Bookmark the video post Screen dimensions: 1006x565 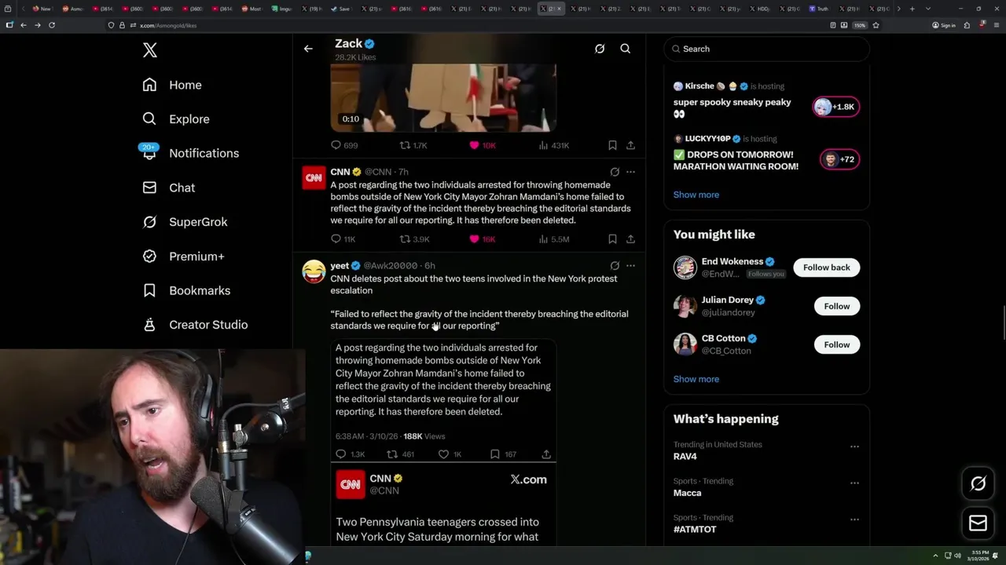pyautogui.click(x=612, y=145)
